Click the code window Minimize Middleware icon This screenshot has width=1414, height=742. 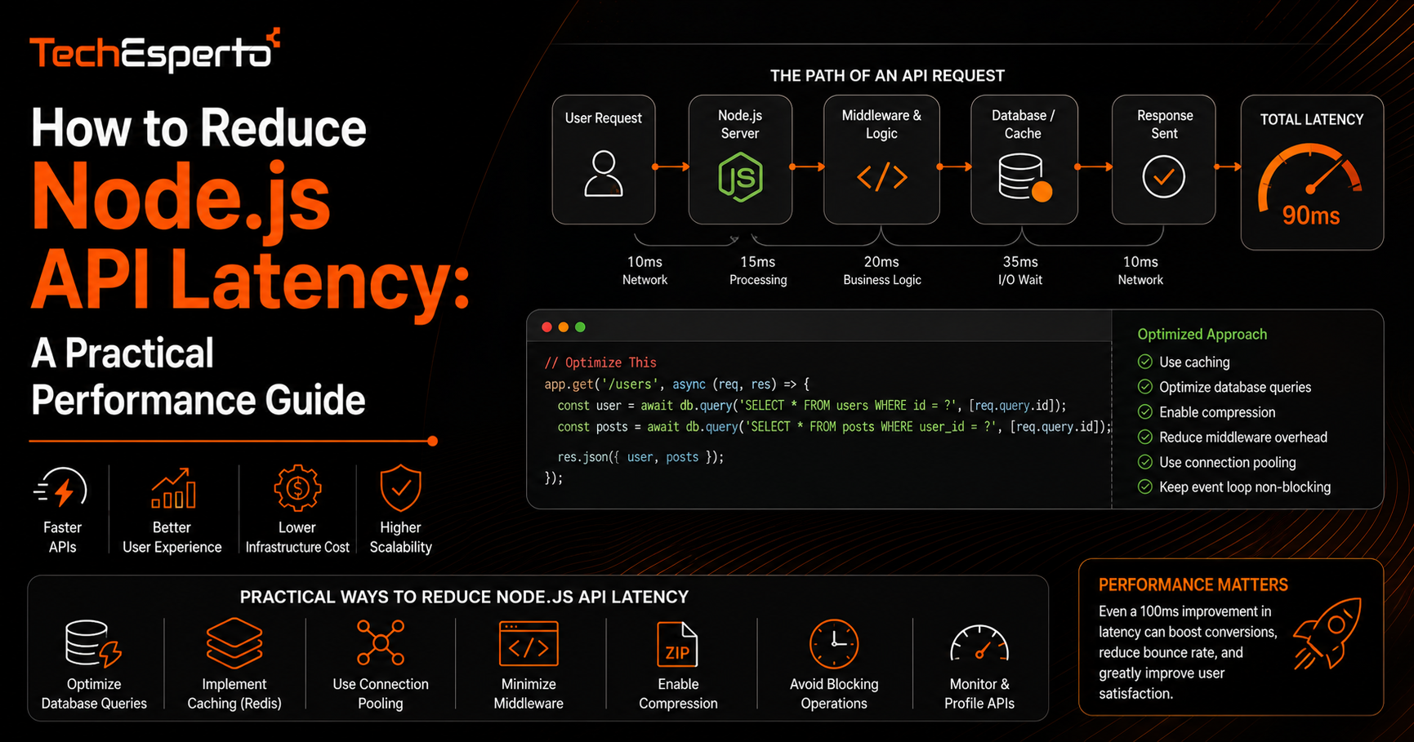pos(529,644)
